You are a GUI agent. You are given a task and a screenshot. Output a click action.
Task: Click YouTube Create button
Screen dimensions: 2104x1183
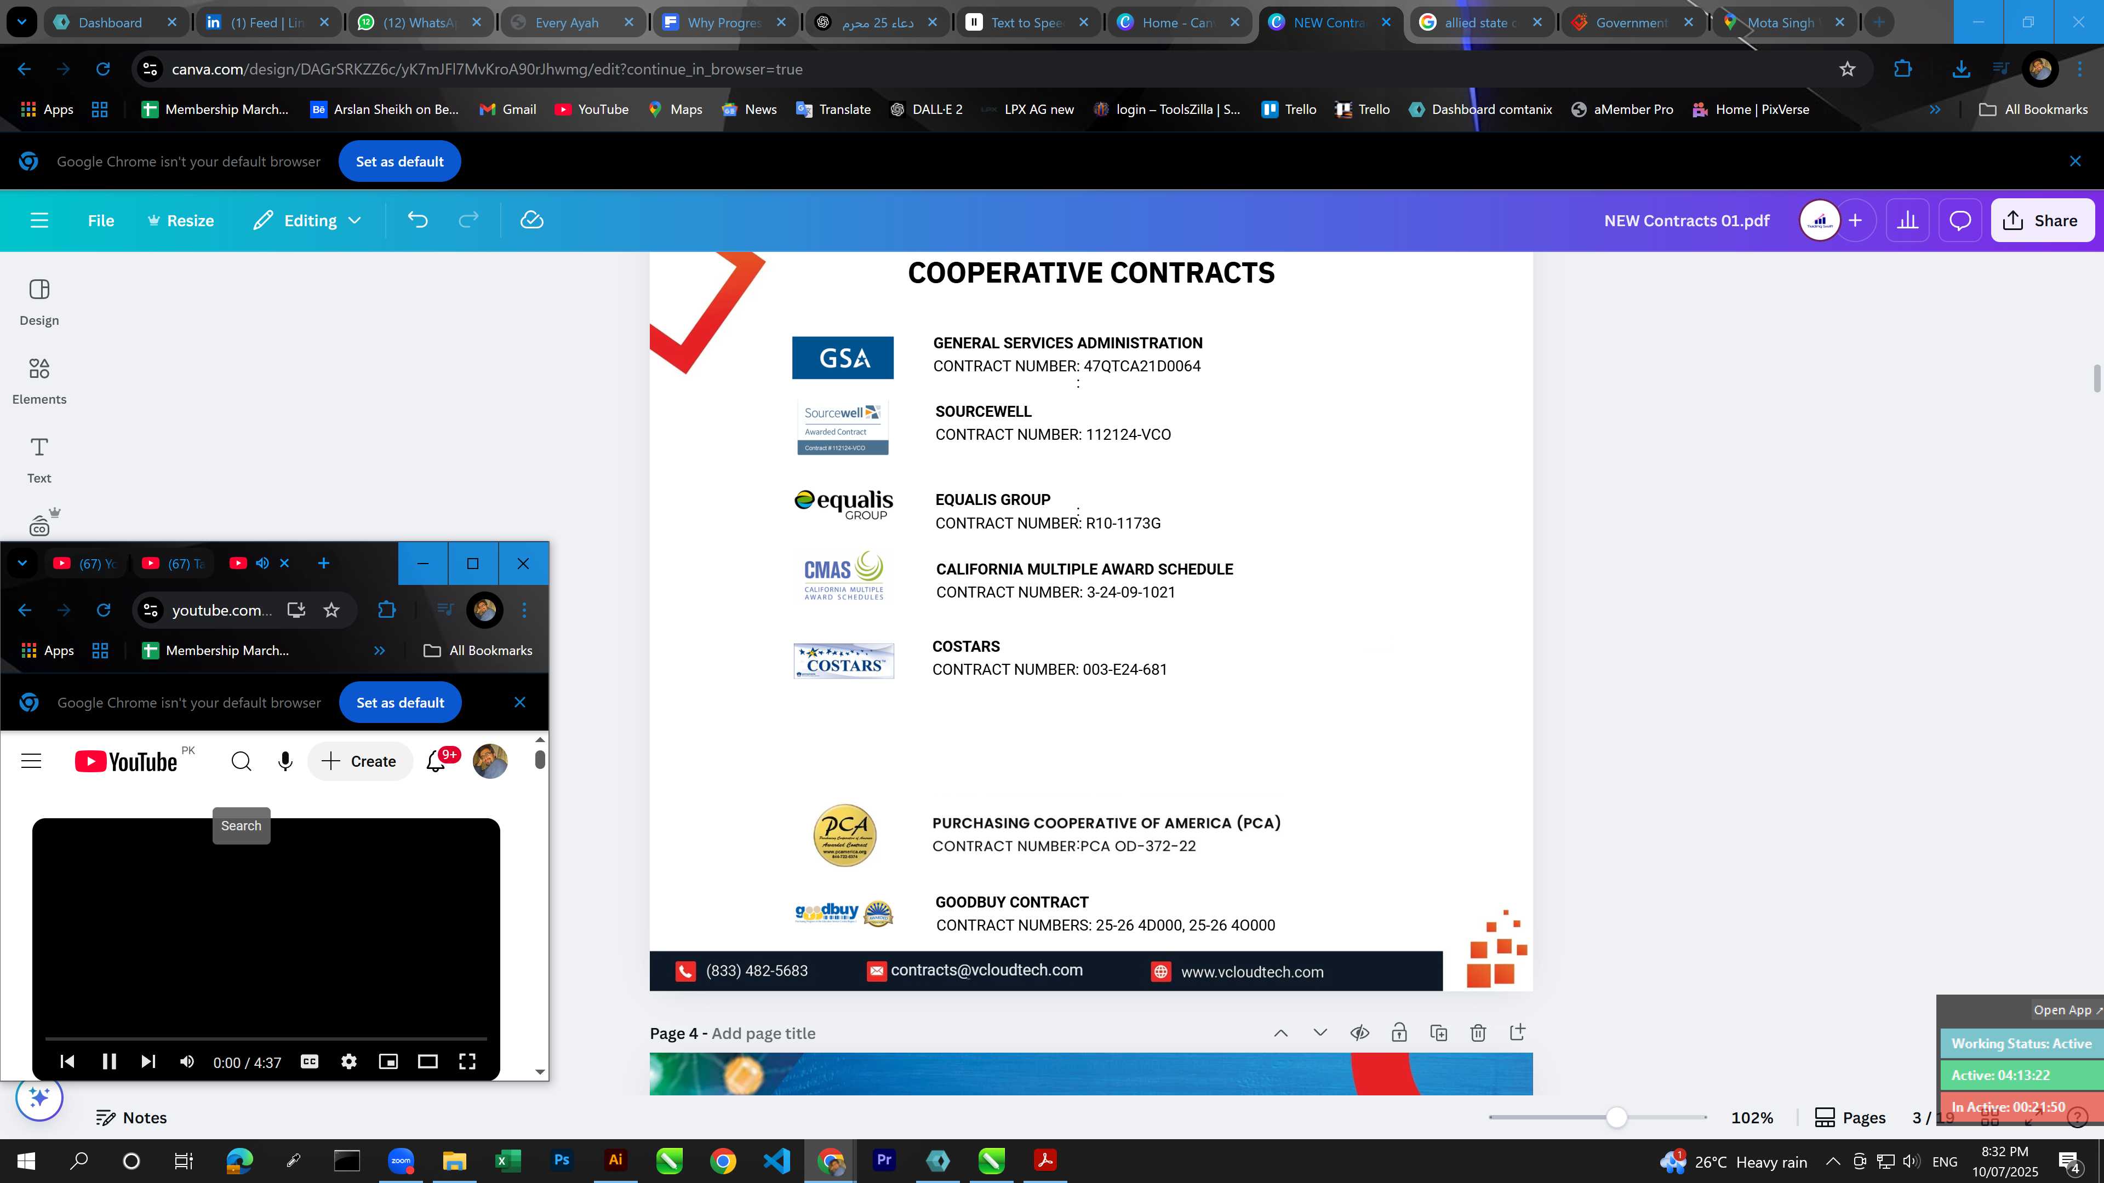(359, 762)
